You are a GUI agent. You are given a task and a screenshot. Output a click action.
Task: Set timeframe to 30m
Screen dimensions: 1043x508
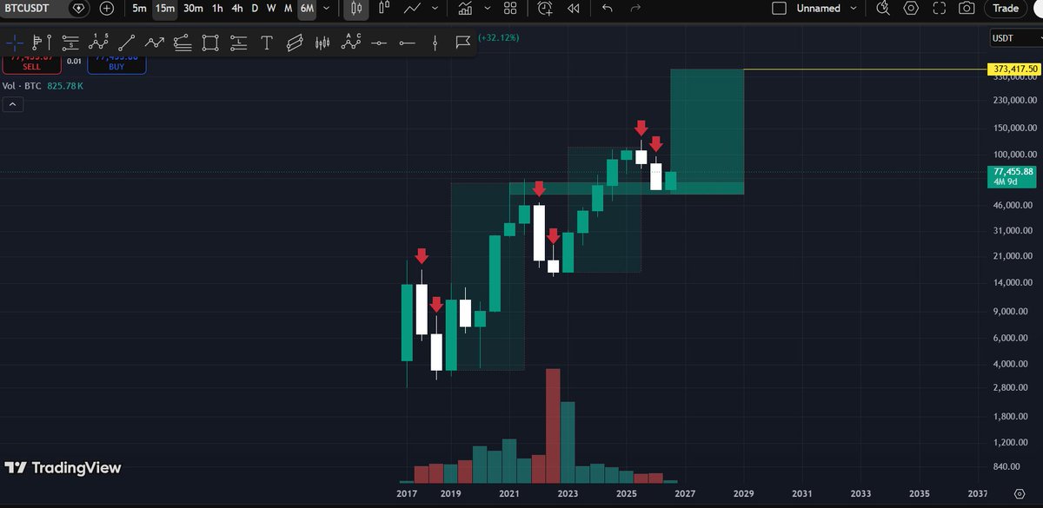tap(193, 8)
